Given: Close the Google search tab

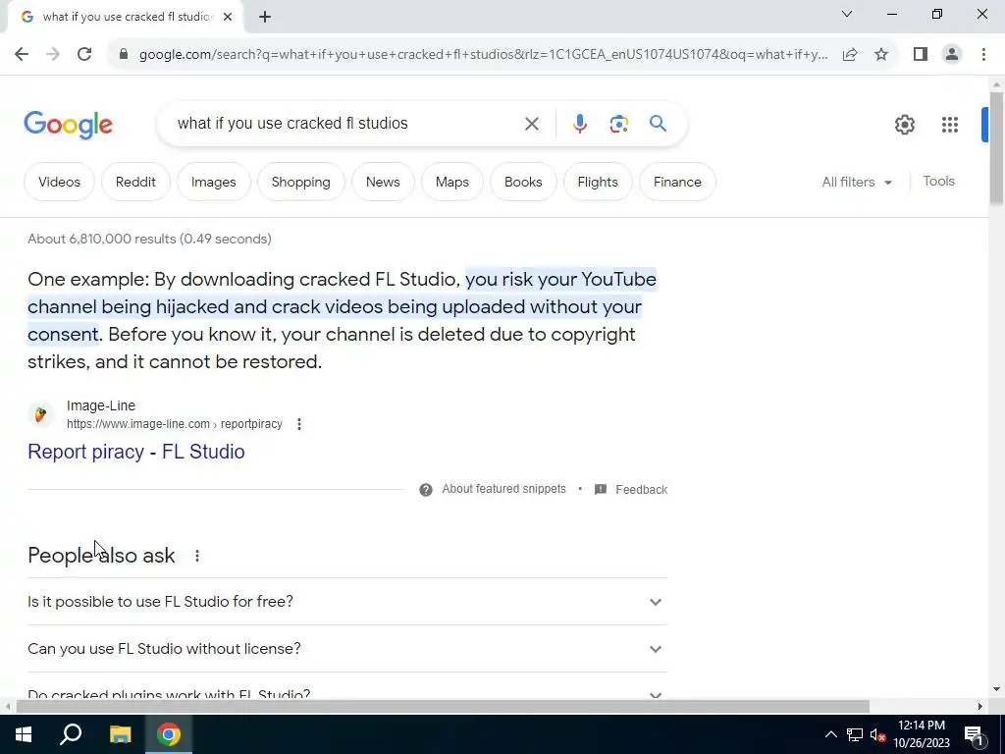Looking at the screenshot, I should tap(228, 18).
